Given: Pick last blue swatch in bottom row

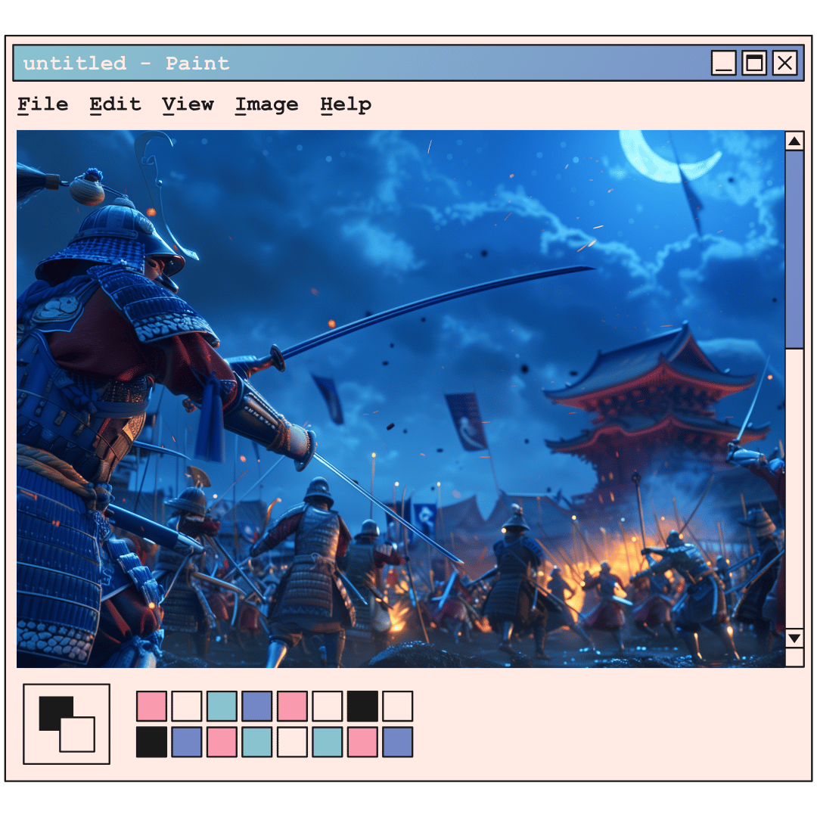Looking at the screenshot, I should [398, 742].
